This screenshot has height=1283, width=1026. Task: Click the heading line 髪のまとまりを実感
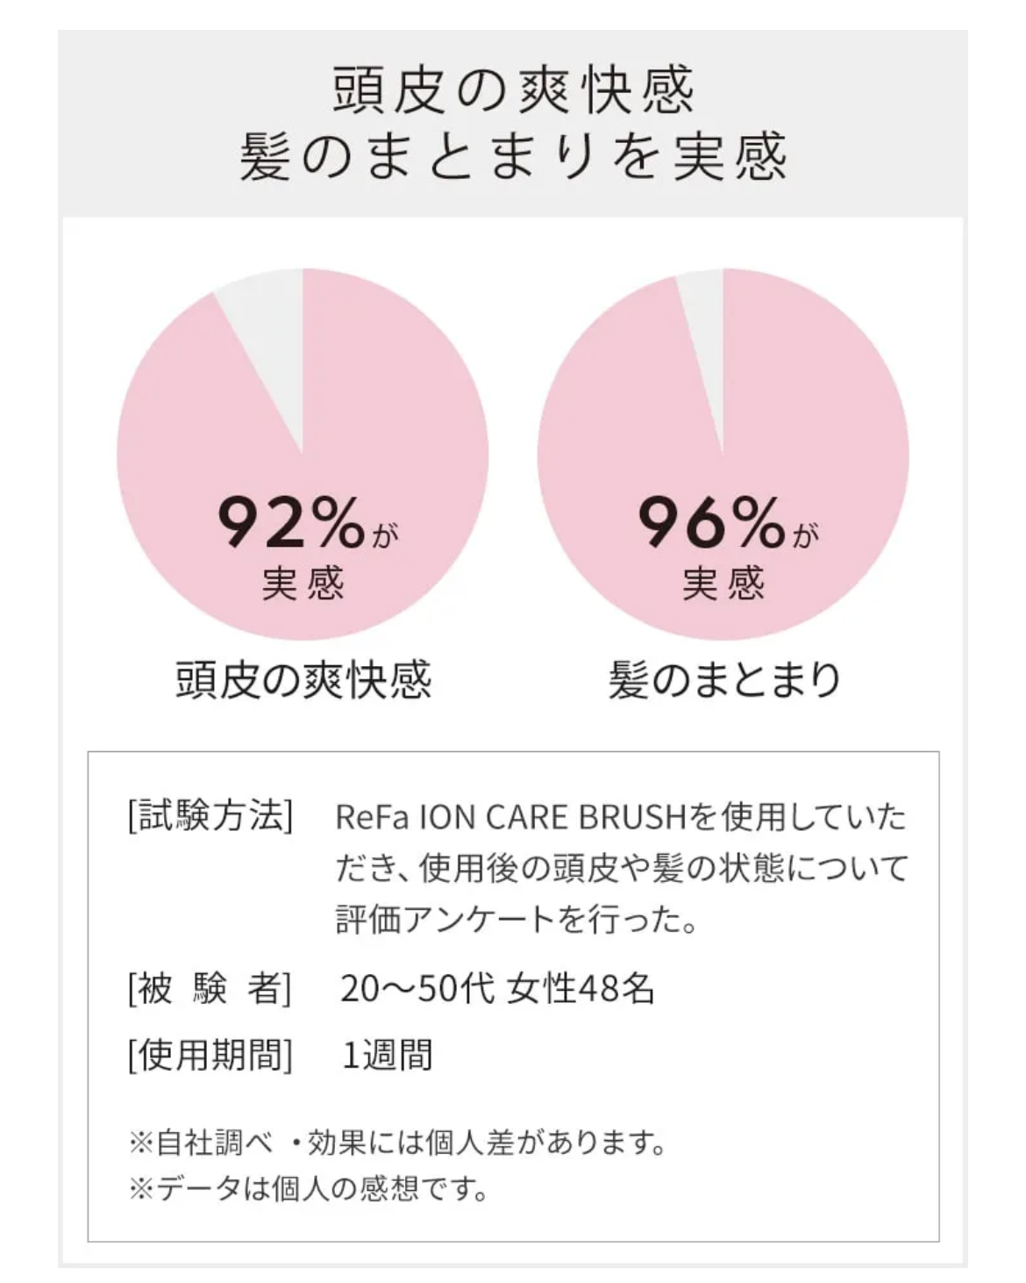[513, 157]
